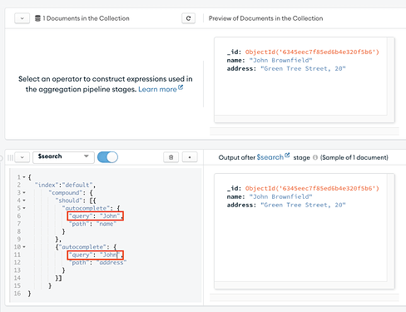Click the info icon next to stage
Viewport: 406px width, 312px height.
click(315, 157)
